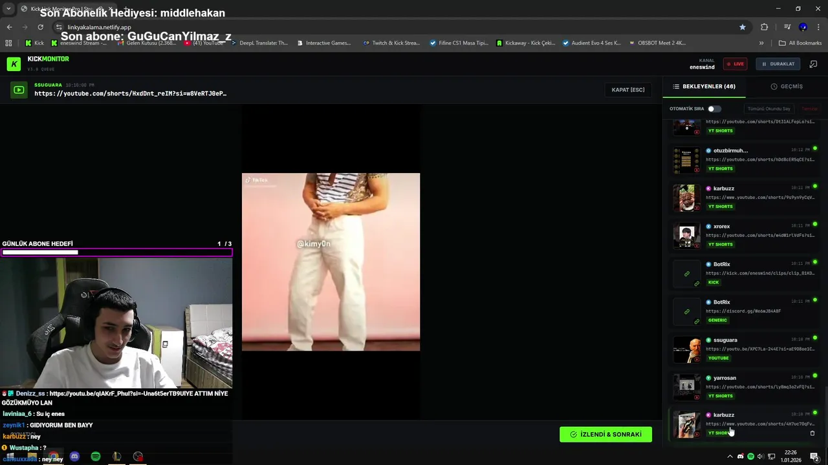Go back with browser back arrow
The image size is (828, 465).
(9, 27)
